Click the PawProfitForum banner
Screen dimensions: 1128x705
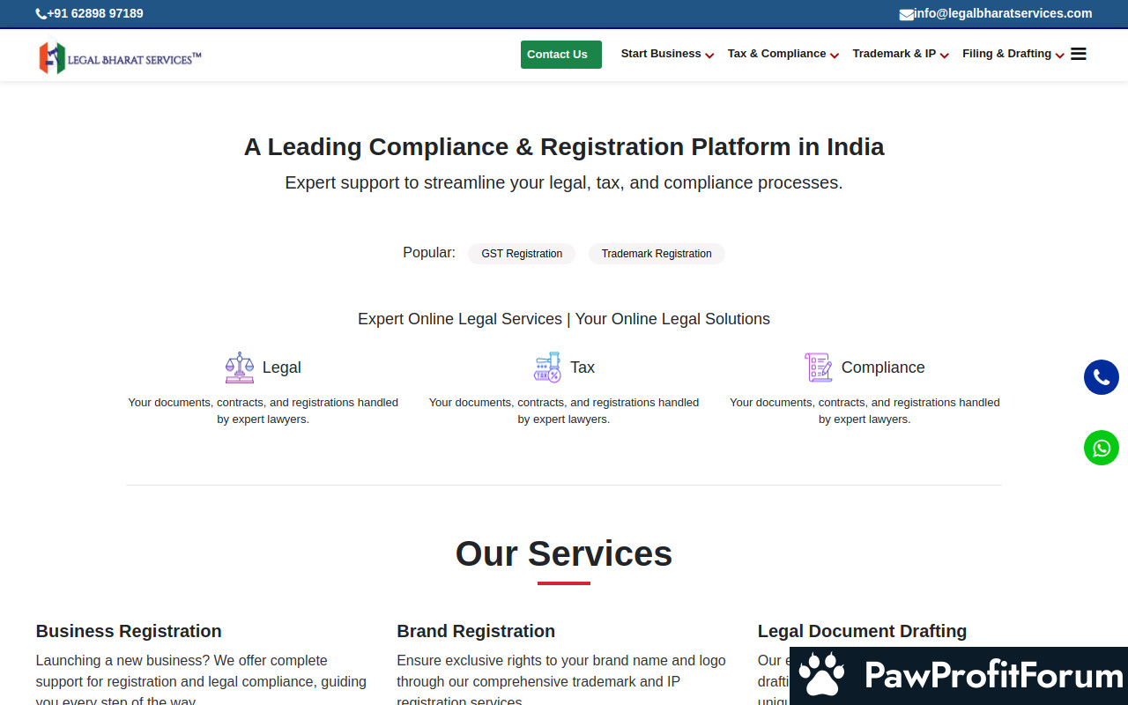959,676
